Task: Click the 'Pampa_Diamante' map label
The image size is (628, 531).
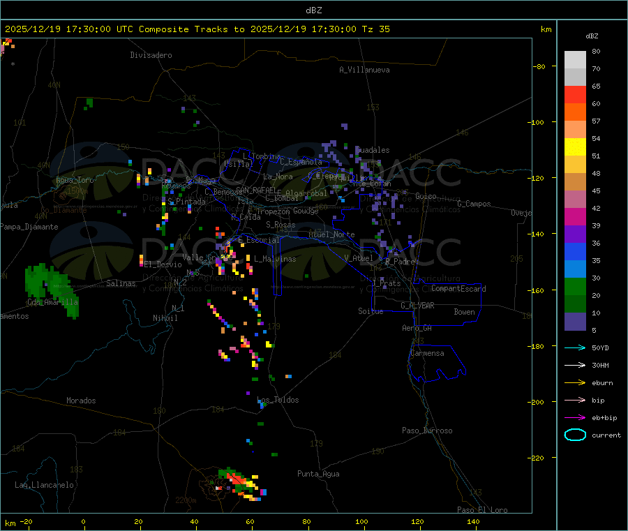Action: [x=29, y=227]
